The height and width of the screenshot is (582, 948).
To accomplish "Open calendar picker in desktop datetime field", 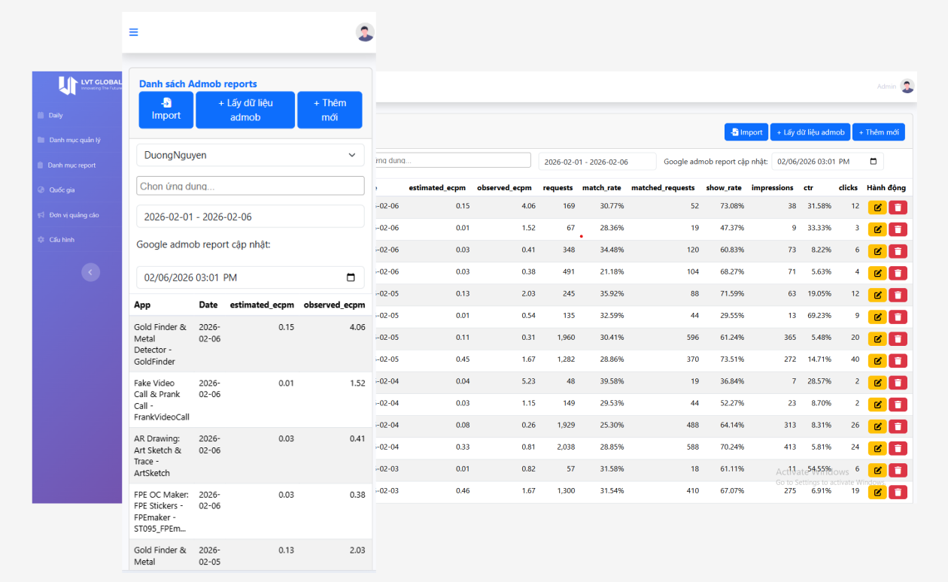I will pos(874,162).
